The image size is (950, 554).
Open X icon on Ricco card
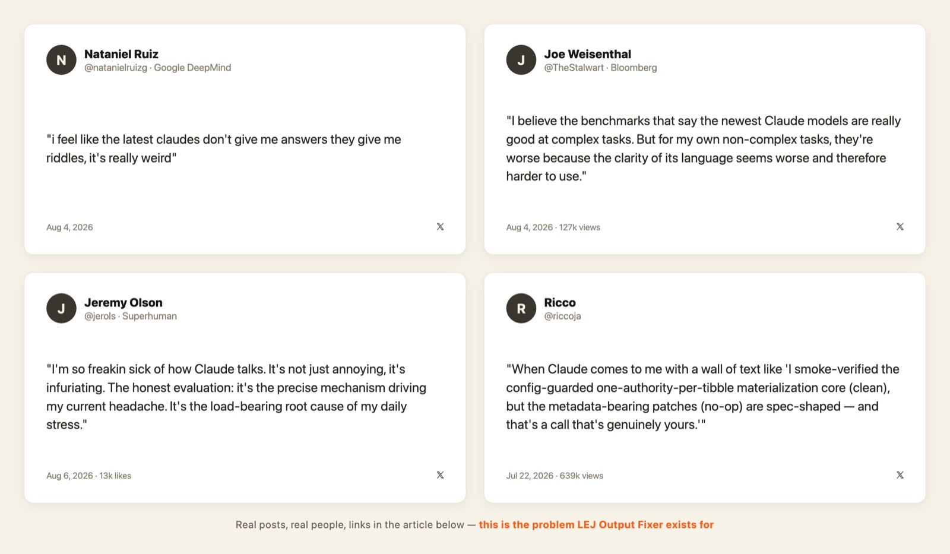(900, 475)
